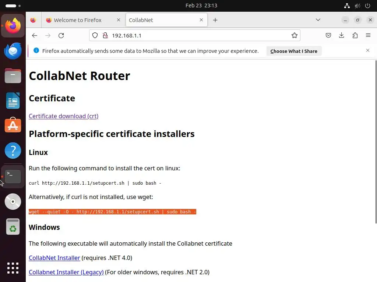The width and height of the screenshot is (377, 282).
Task: Click the Choose What I Share button
Action: click(294, 51)
